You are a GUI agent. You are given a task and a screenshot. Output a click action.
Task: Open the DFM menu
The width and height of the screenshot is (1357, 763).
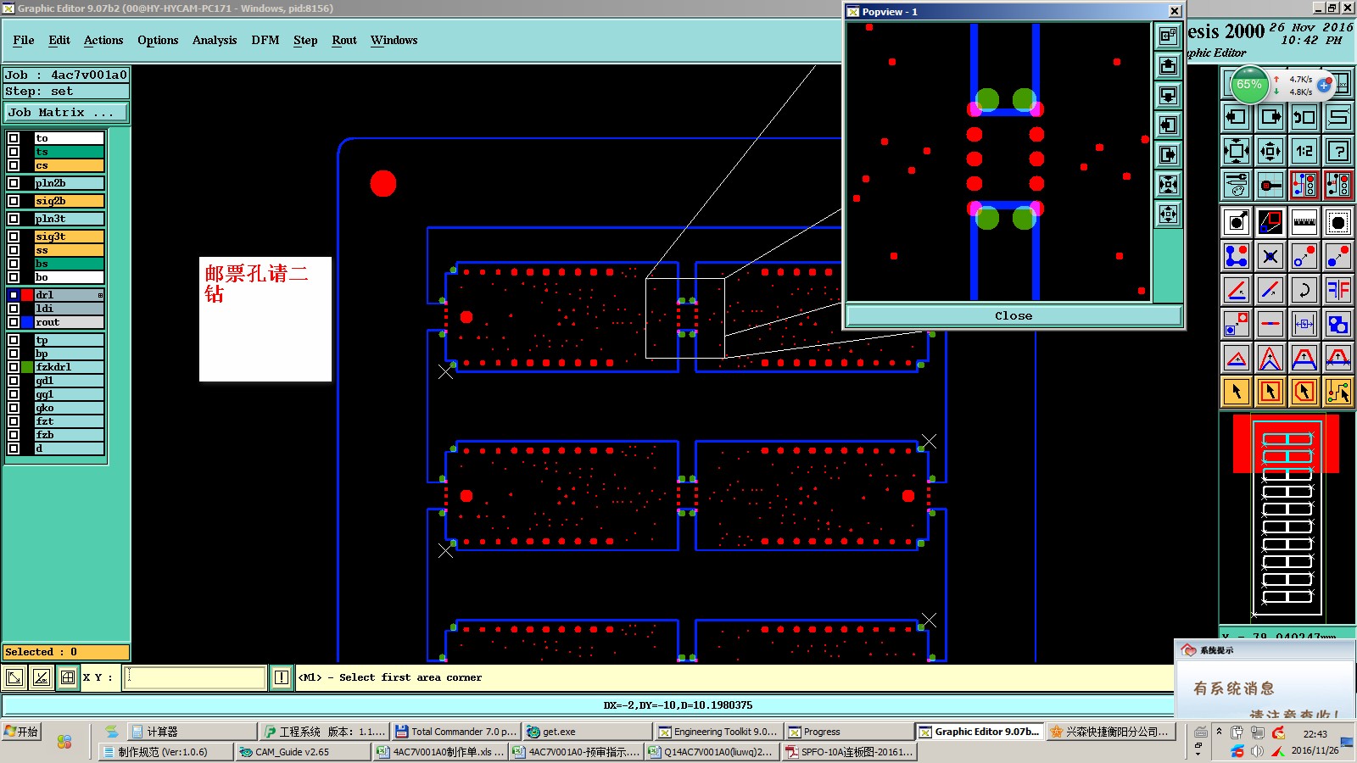point(265,40)
